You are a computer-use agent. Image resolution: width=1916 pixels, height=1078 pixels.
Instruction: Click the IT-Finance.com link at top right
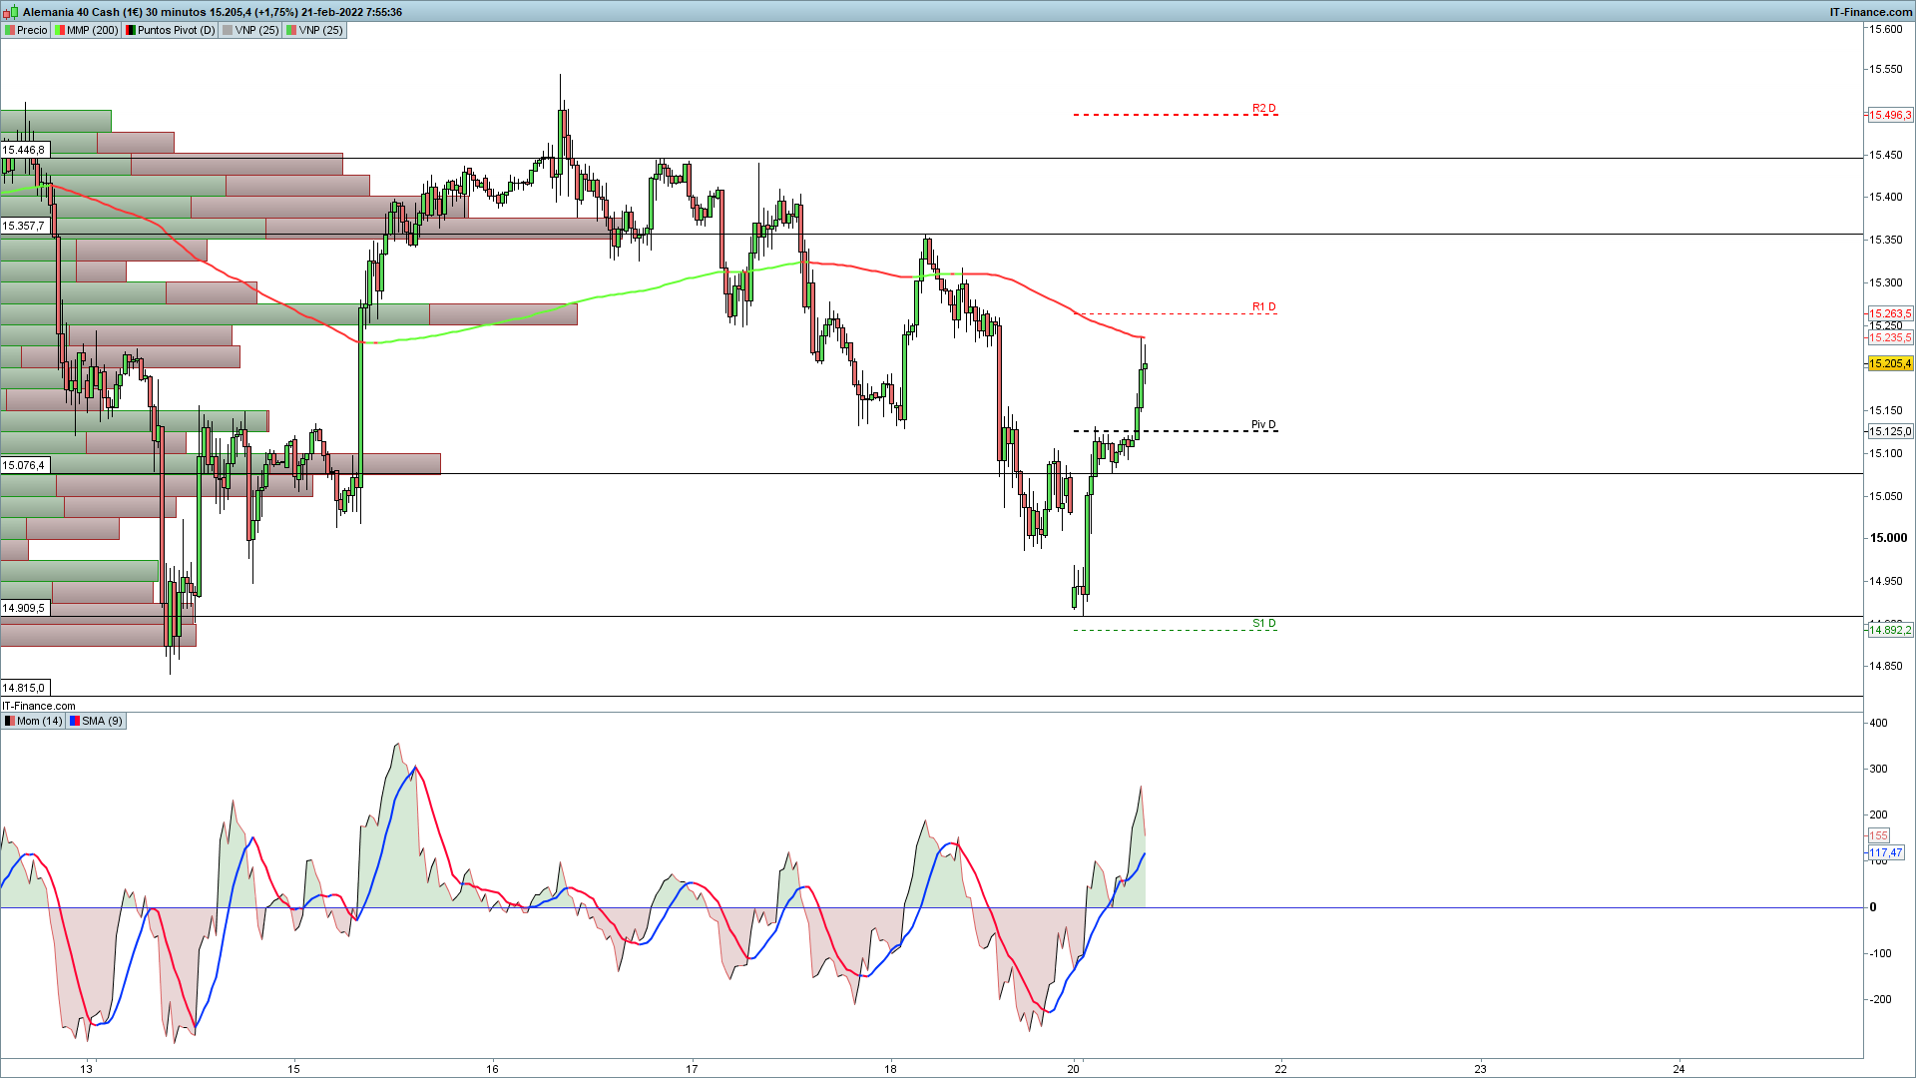pyautogui.click(x=1870, y=12)
